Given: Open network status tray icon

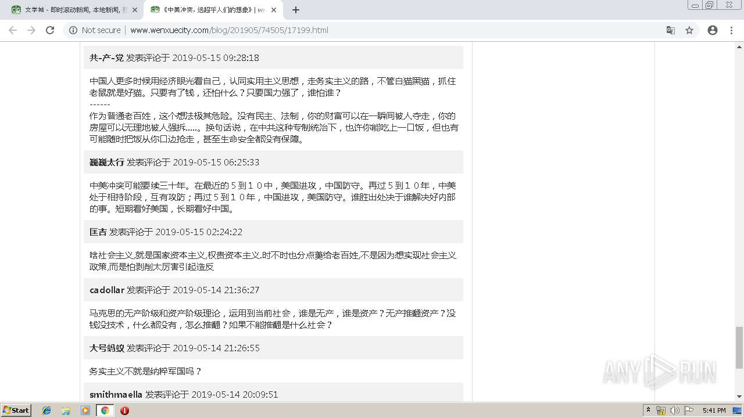Looking at the screenshot, I should [661, 410].
